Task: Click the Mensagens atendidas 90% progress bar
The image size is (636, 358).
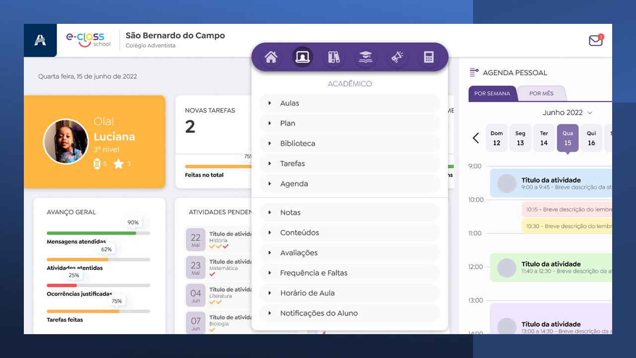Action: (x=98, y=233)
